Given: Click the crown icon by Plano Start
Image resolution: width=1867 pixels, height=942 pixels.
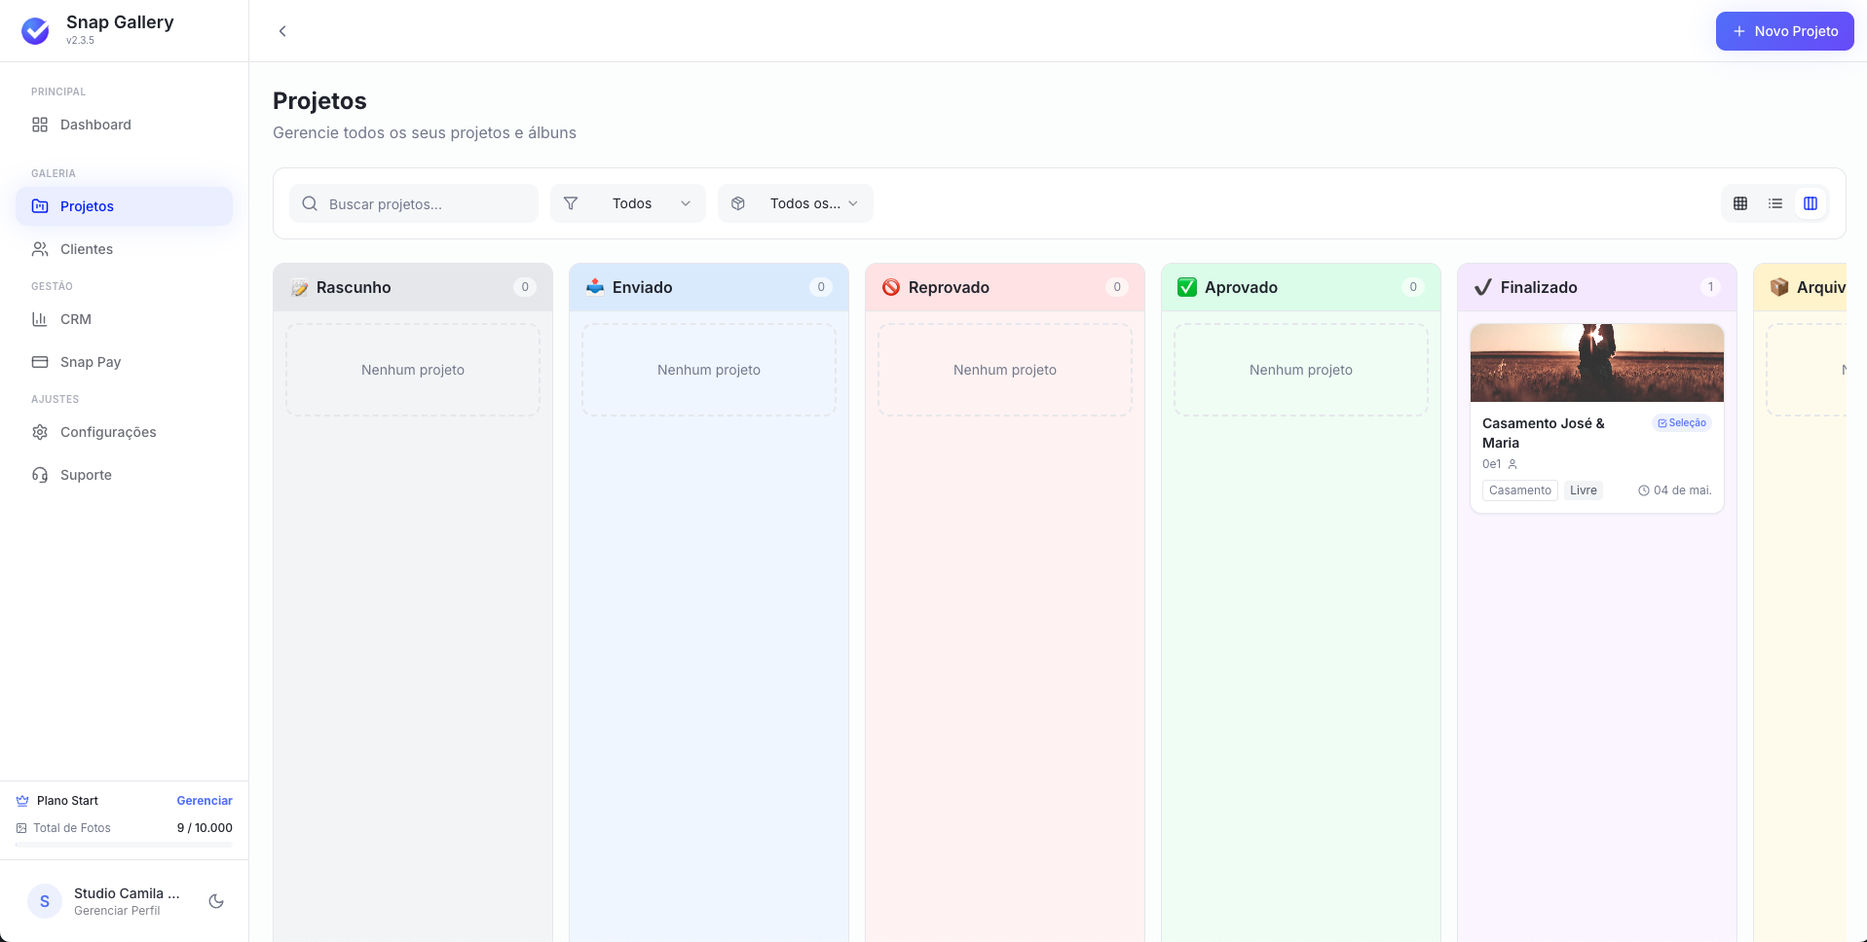Looking at the screenshot, I should point(22,801).
